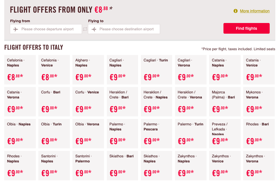Choose the Mykonos to Verona offer
The image size is (277, 184).
click(x=259, y=102)
